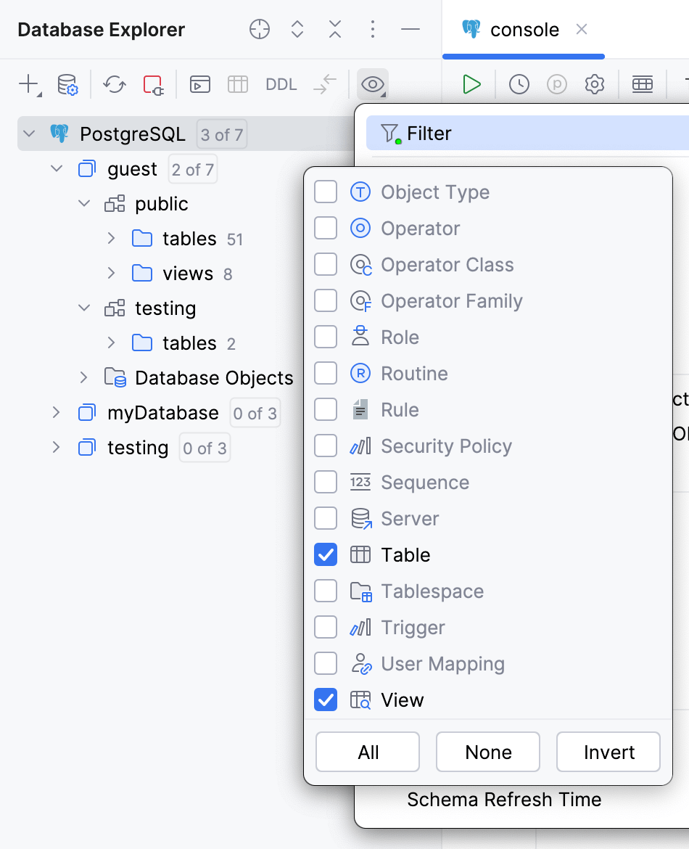Open data source properties icon
The image size is (689, 849).
tap(67, 84)
